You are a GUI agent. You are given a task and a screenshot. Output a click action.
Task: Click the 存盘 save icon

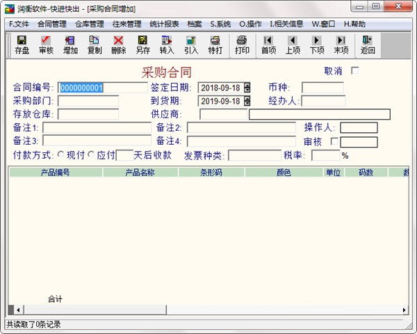pyautogui.click(x=22, y=40)
